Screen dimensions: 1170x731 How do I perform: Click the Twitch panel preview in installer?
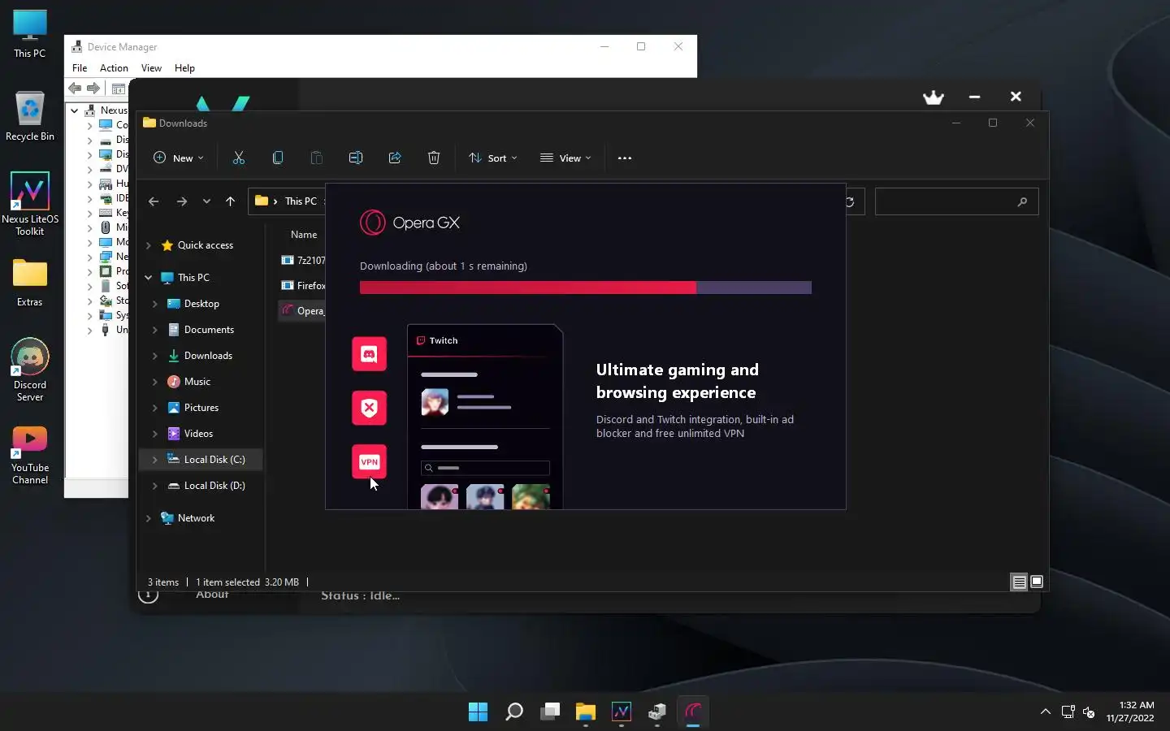point(485,417)
